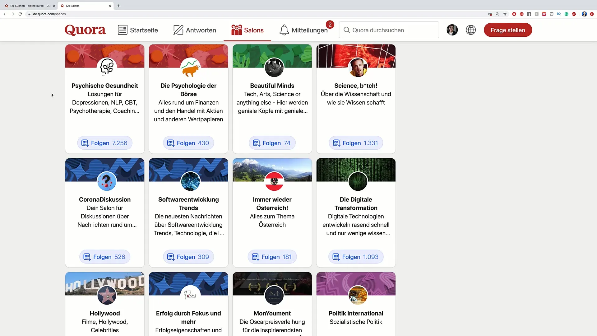This screenshot has height=336, width=597.
Task: Open Hollywood salon title
Action: 105,313
